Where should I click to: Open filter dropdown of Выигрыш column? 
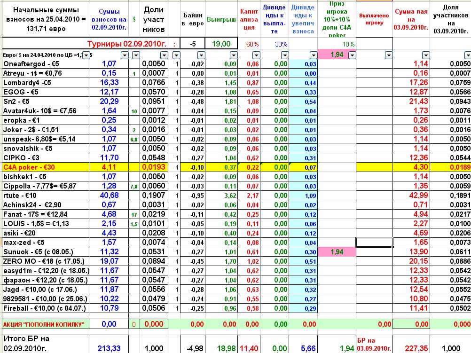point(234,55)
